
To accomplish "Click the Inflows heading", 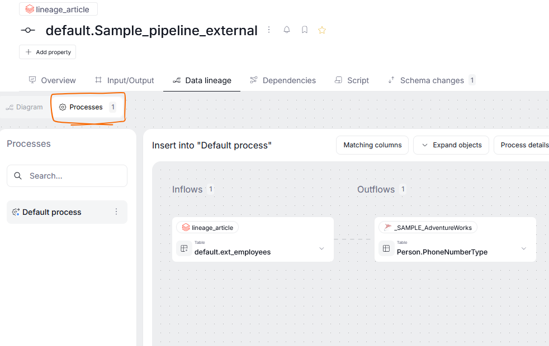I will pyautogui.click(x=187, y=189).
